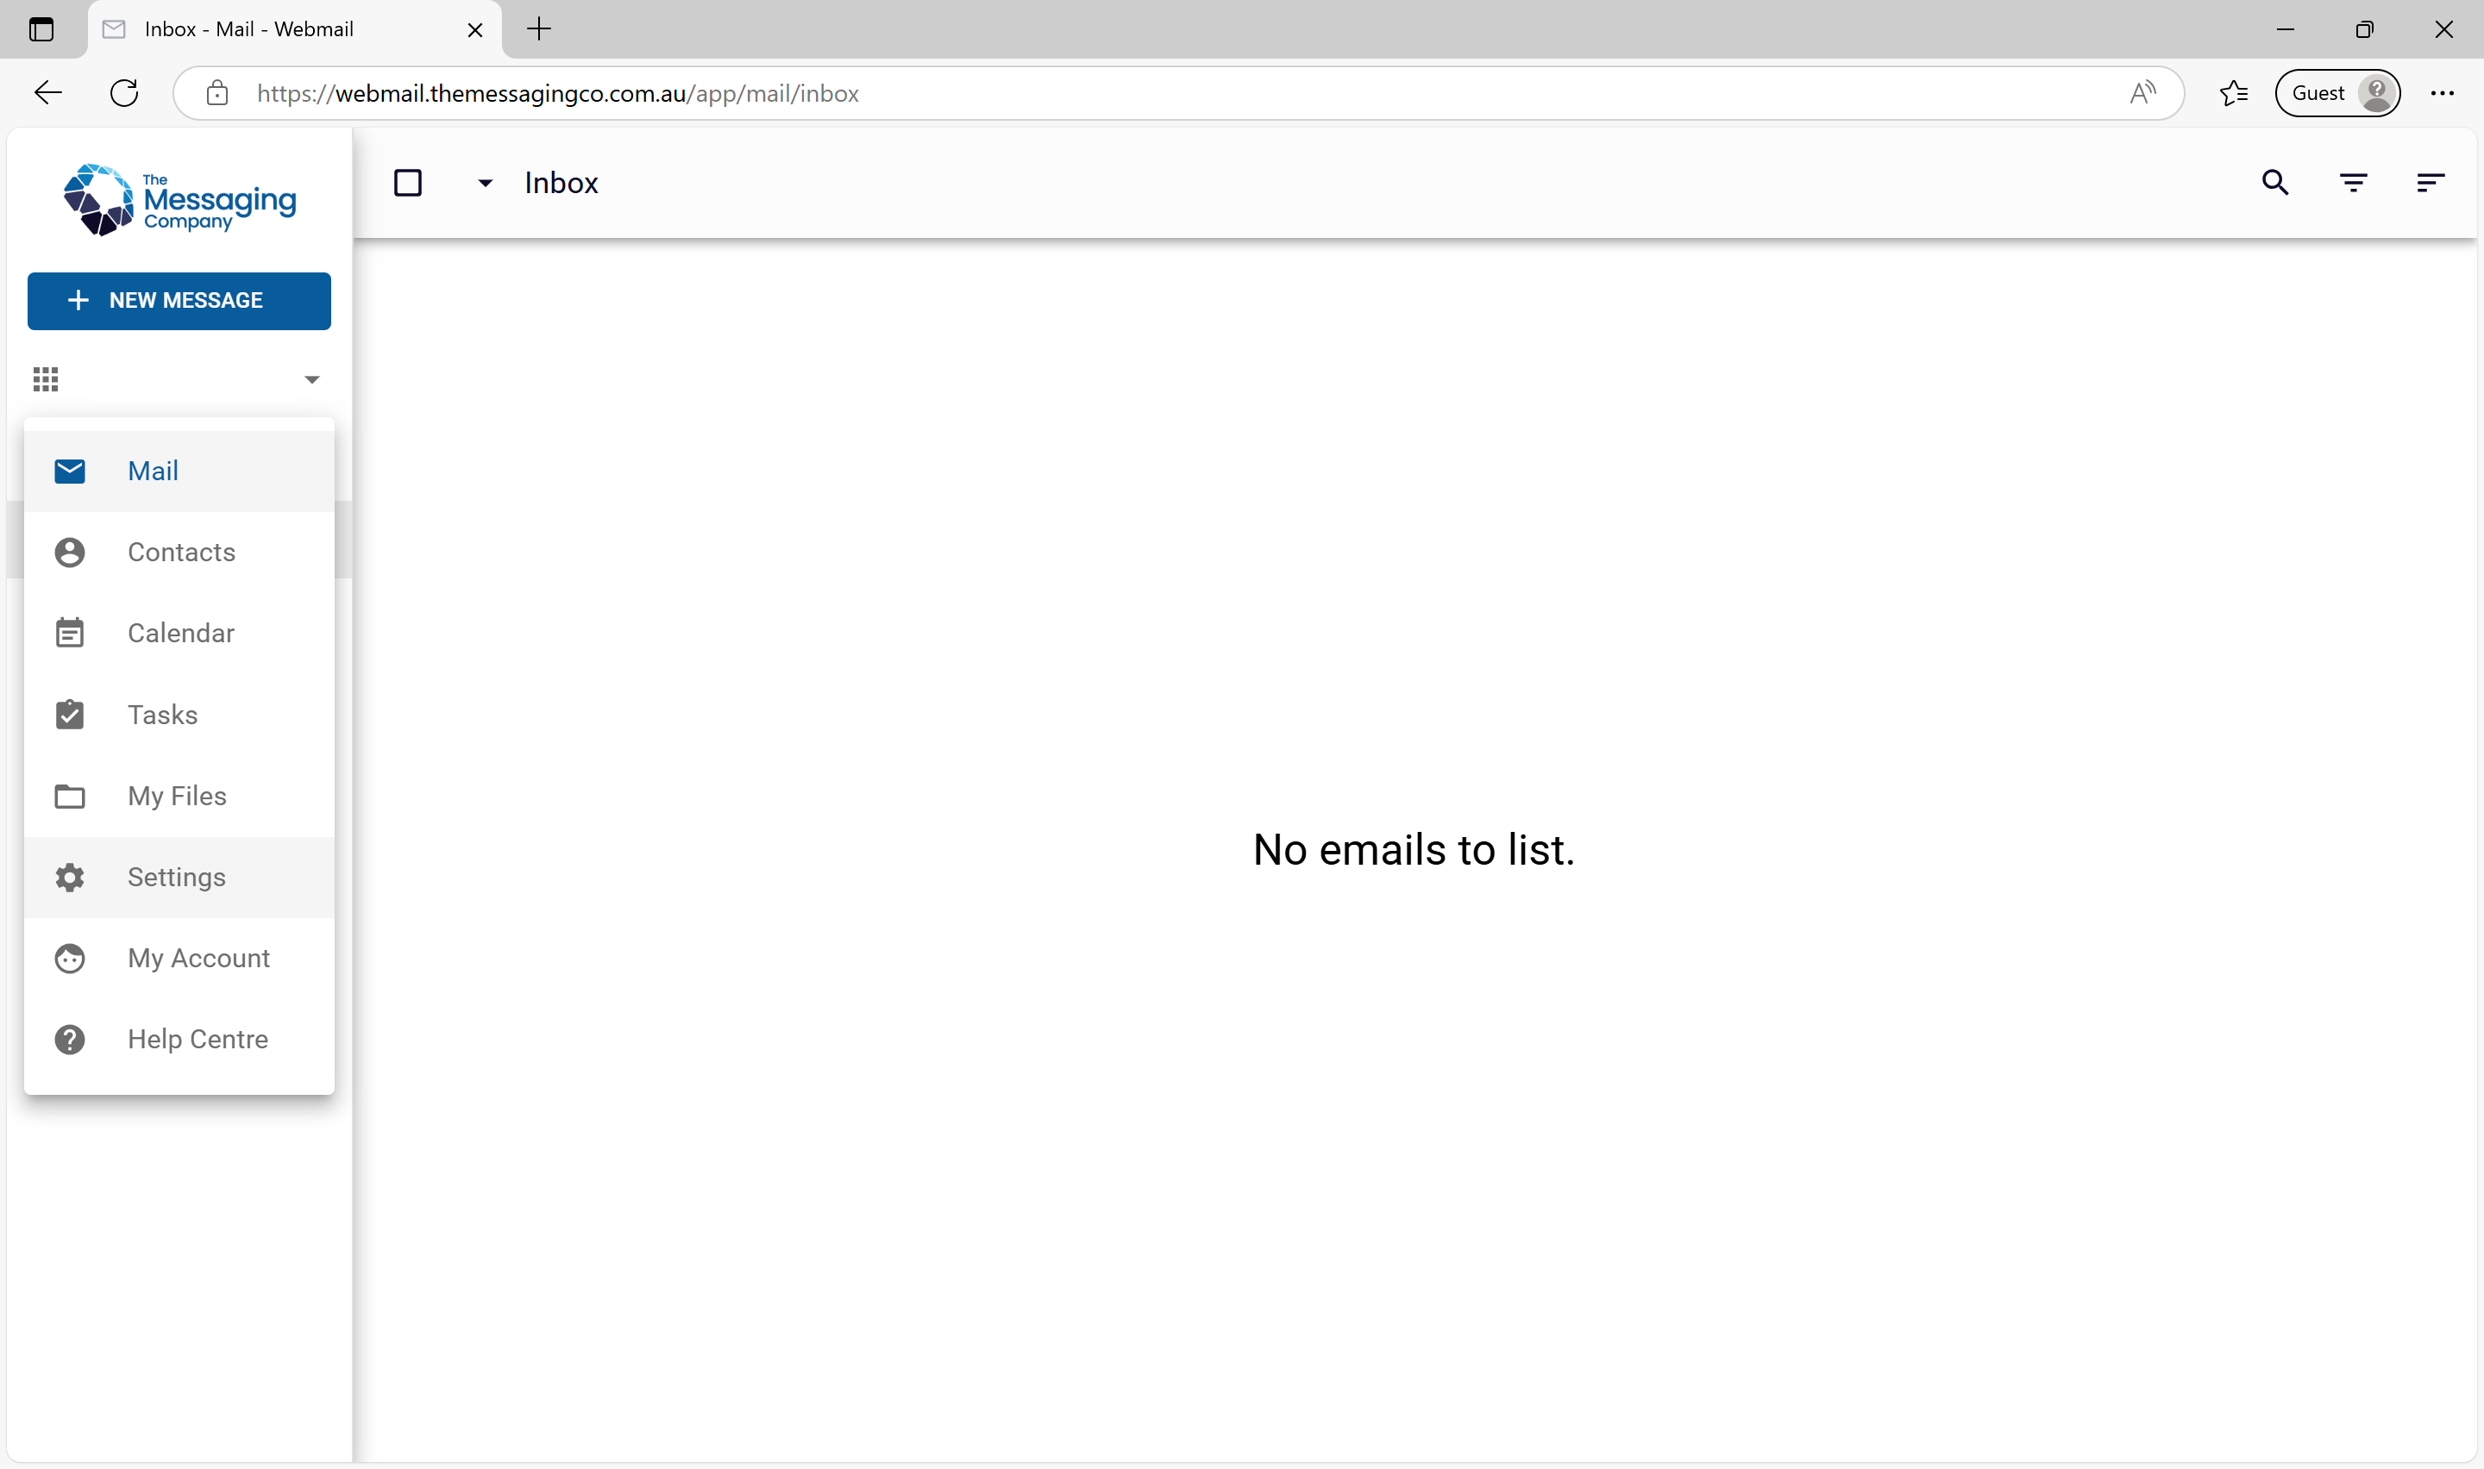Screen dimensions: 2484x1469
Task: Select Calendar in the app menu
Action: click(179, 634)
